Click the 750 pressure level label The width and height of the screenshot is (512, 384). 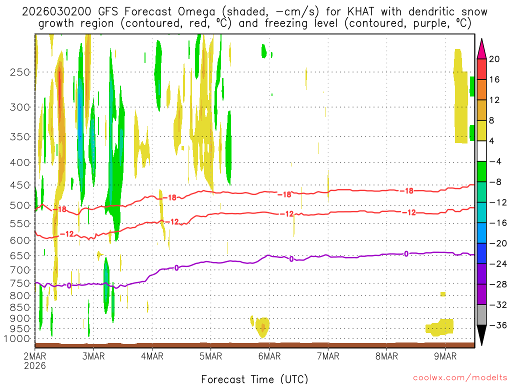pyautogui.click(x=20, y=283)
